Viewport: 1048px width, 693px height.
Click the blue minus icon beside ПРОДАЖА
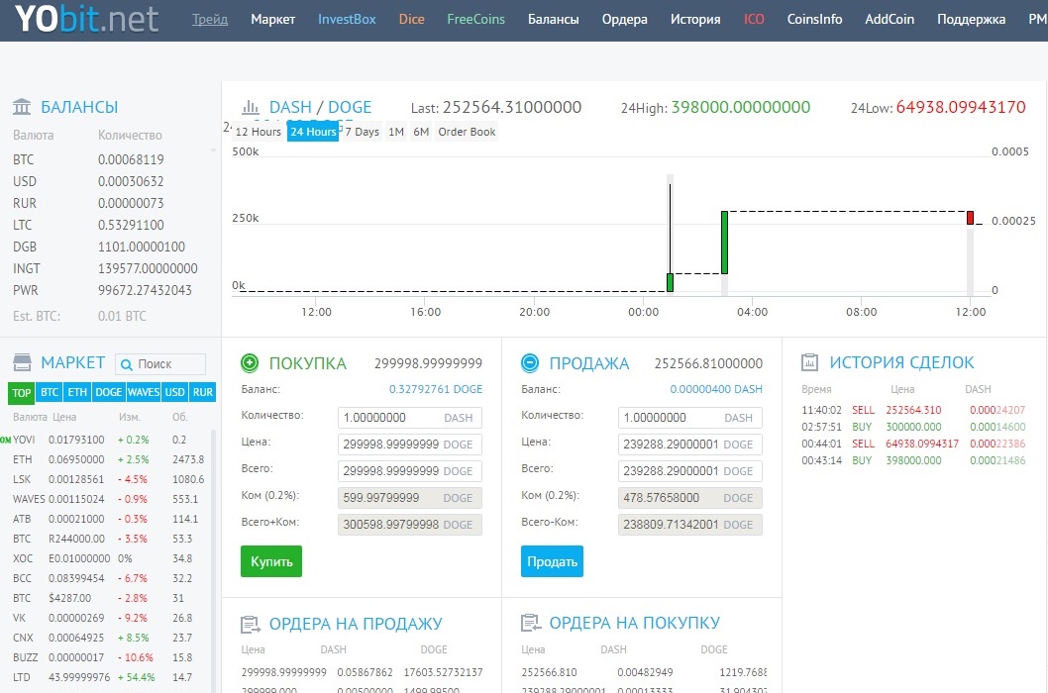tap(529, 363)
